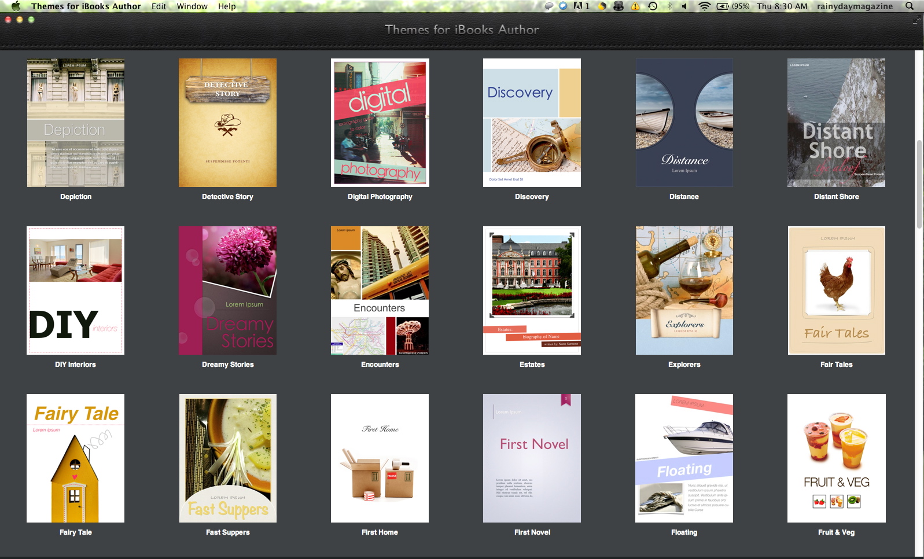This screenshot has height=559, width=924.
Task: Select the Detective Story theme cover
Action: (x=227, y=123)
